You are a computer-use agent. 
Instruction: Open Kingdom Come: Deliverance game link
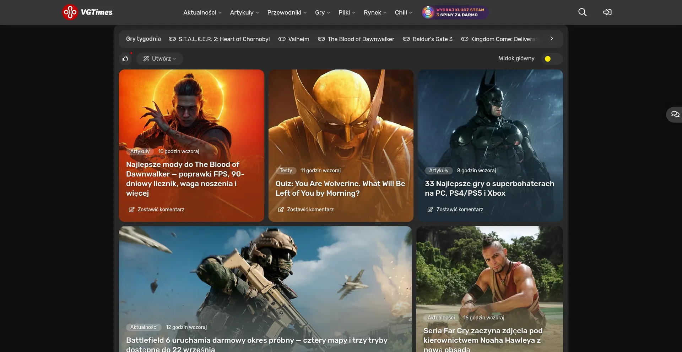click(x=506, y=39)
